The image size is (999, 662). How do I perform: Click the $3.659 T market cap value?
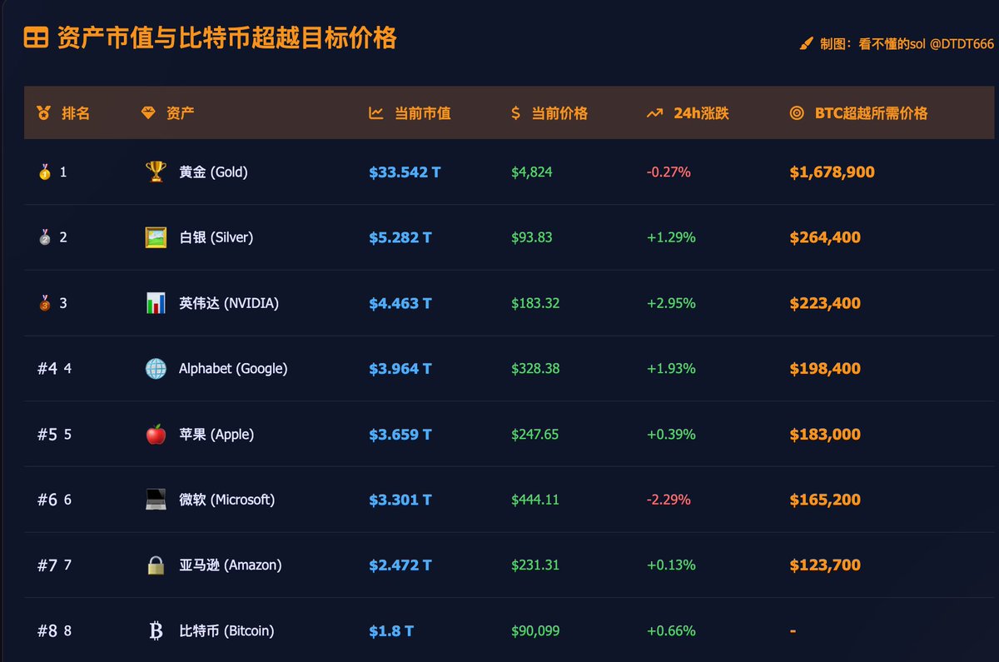400,435
